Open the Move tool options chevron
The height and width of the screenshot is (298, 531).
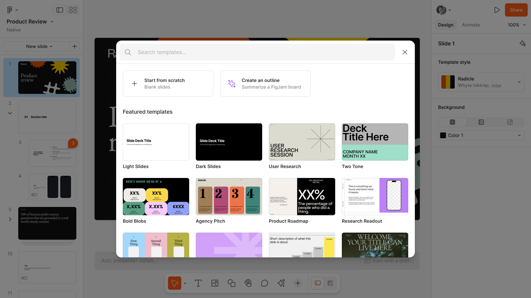click(185, 283)
